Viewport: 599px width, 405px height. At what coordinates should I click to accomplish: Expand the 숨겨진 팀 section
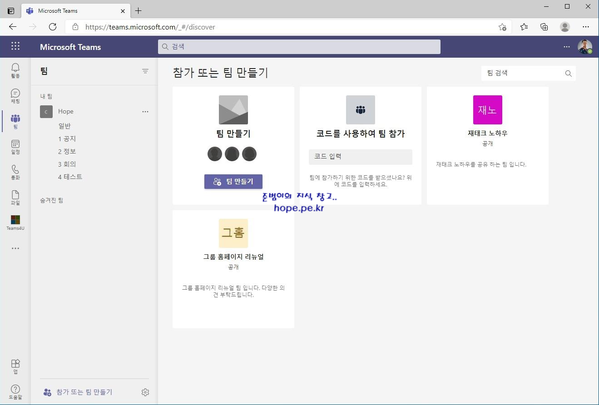pyautogui.click(x=52, y=200)
